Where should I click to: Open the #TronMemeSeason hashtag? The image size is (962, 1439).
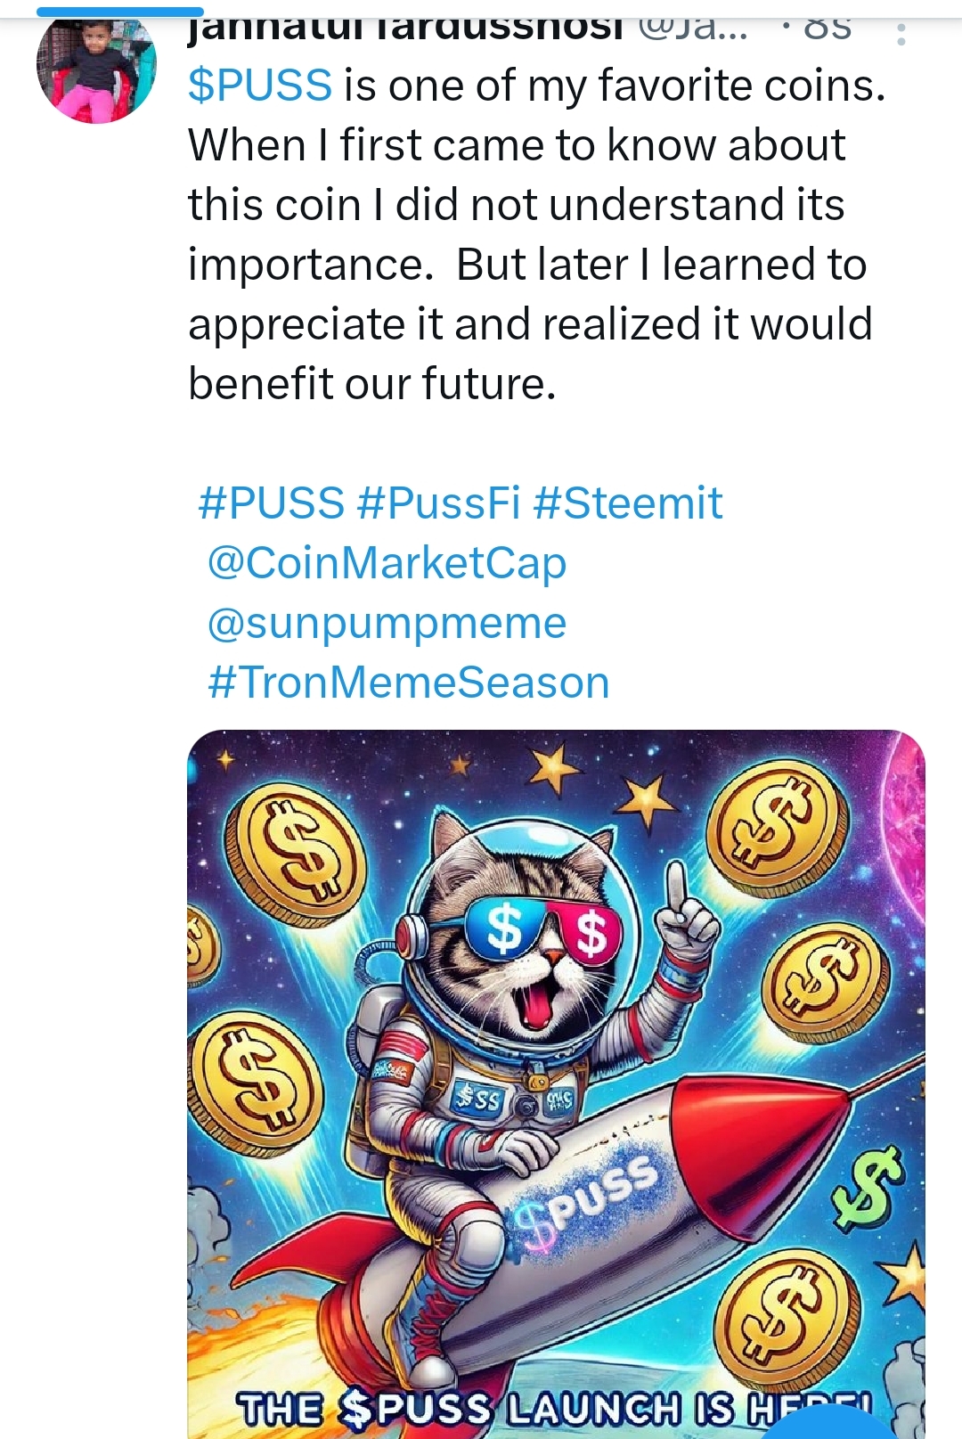409,683
